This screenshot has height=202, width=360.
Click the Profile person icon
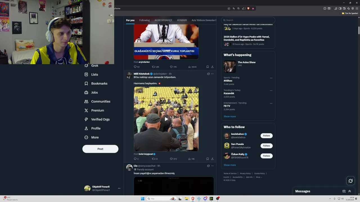[86, 128]
